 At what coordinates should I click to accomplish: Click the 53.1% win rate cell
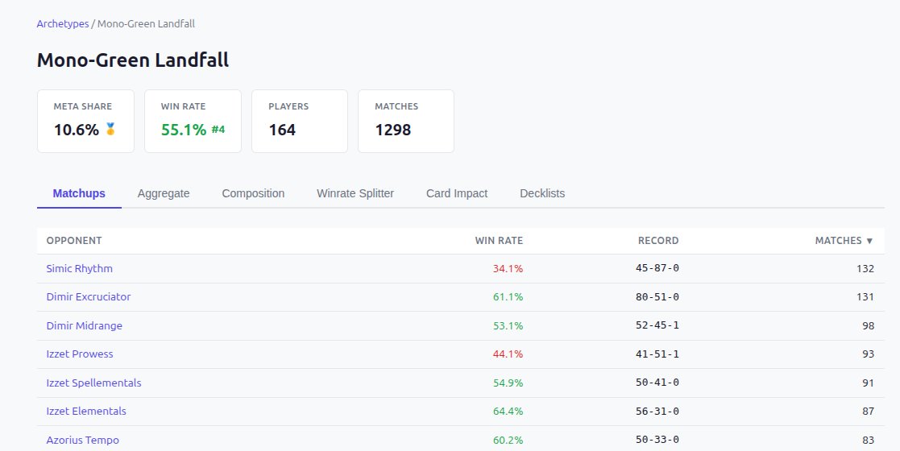[x=508, y=325]
